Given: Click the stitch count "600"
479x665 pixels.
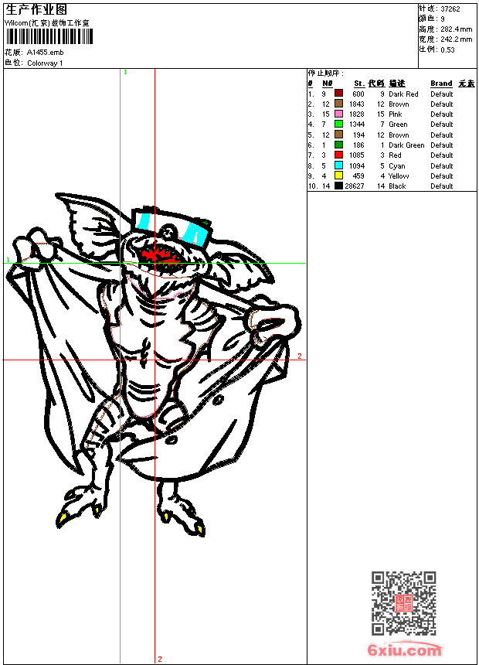Looking at the screenshot, I should coord(358,94).
